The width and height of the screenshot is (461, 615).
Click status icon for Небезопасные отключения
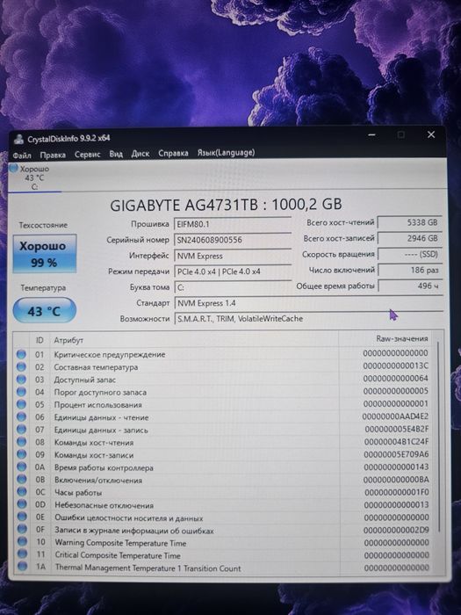(x=22, y=504)
